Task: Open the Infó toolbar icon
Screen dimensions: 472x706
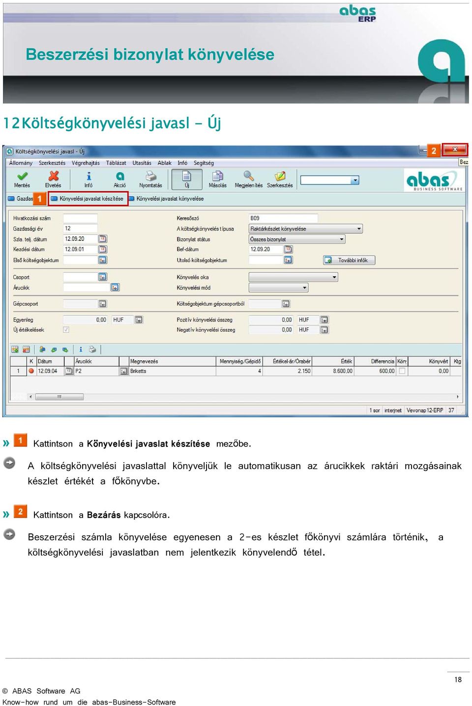Action: pyautogui.click(x=88, y=176)
